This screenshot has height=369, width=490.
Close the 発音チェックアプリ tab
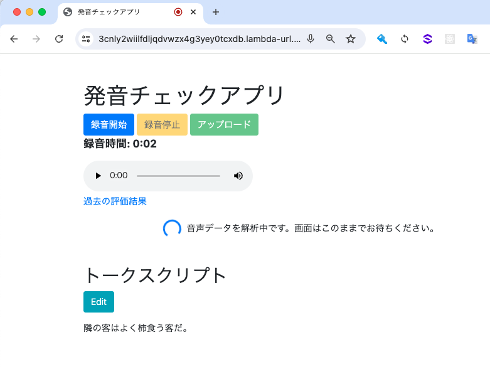[x=193, y=12]
